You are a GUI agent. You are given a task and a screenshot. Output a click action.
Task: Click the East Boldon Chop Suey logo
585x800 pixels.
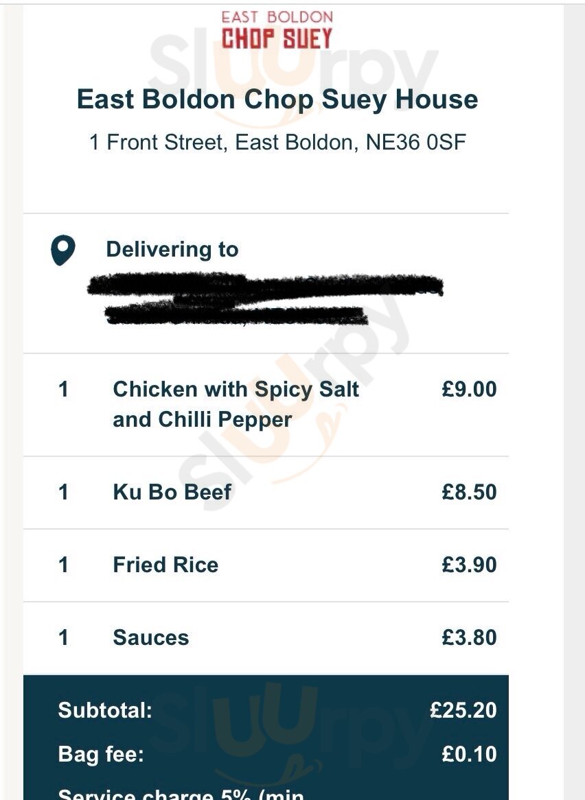[x=277, y=30]
